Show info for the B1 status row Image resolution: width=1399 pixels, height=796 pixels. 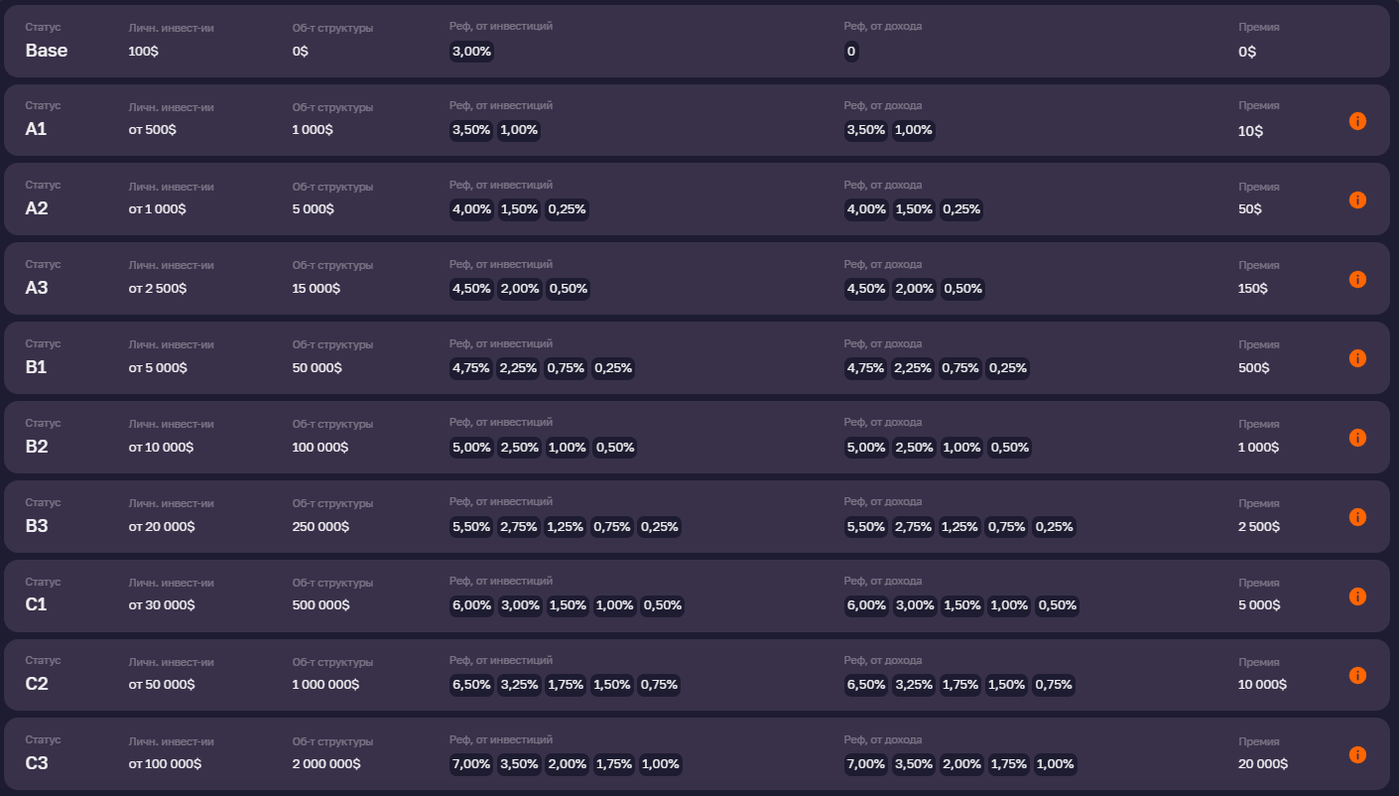1357,358
